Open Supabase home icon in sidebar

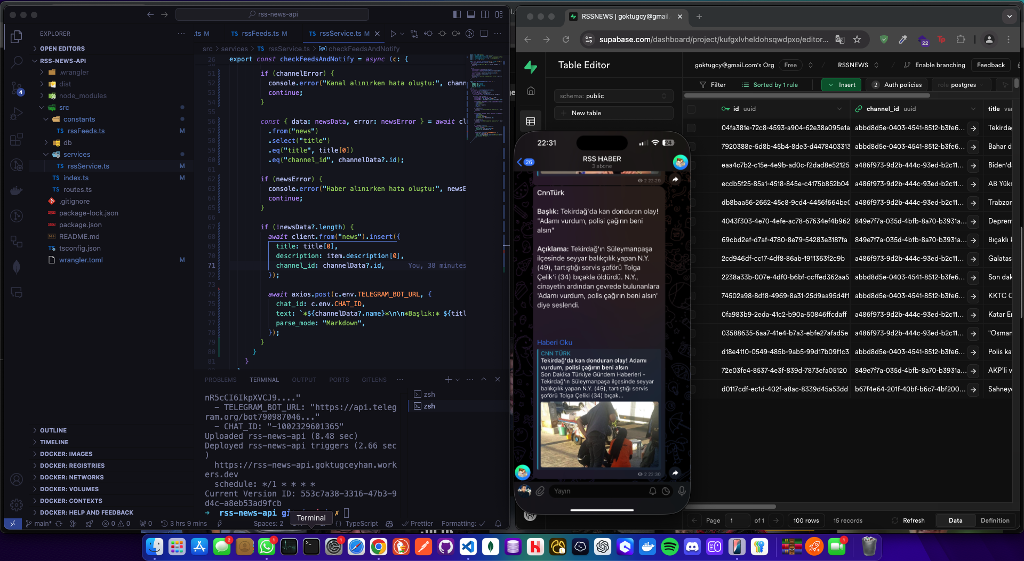tap(531, 91)
